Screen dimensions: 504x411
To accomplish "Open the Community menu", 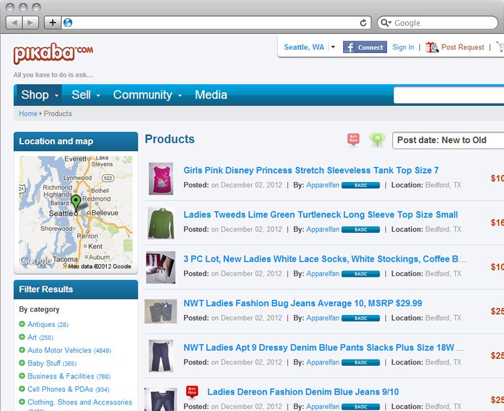I will coord(147,95).
